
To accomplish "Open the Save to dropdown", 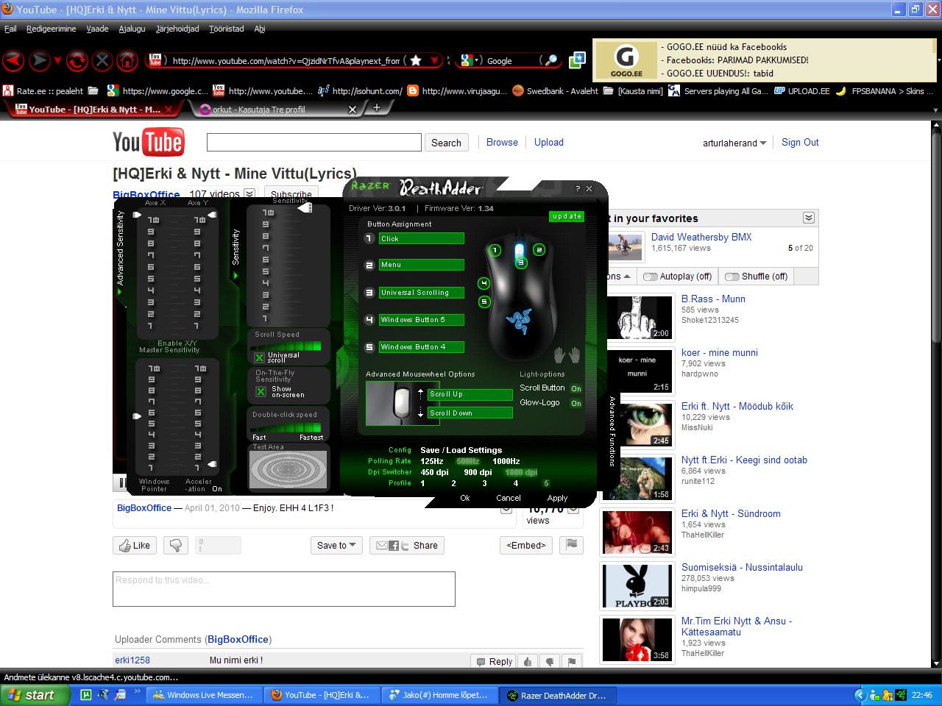I will click(x=336, y=545).
